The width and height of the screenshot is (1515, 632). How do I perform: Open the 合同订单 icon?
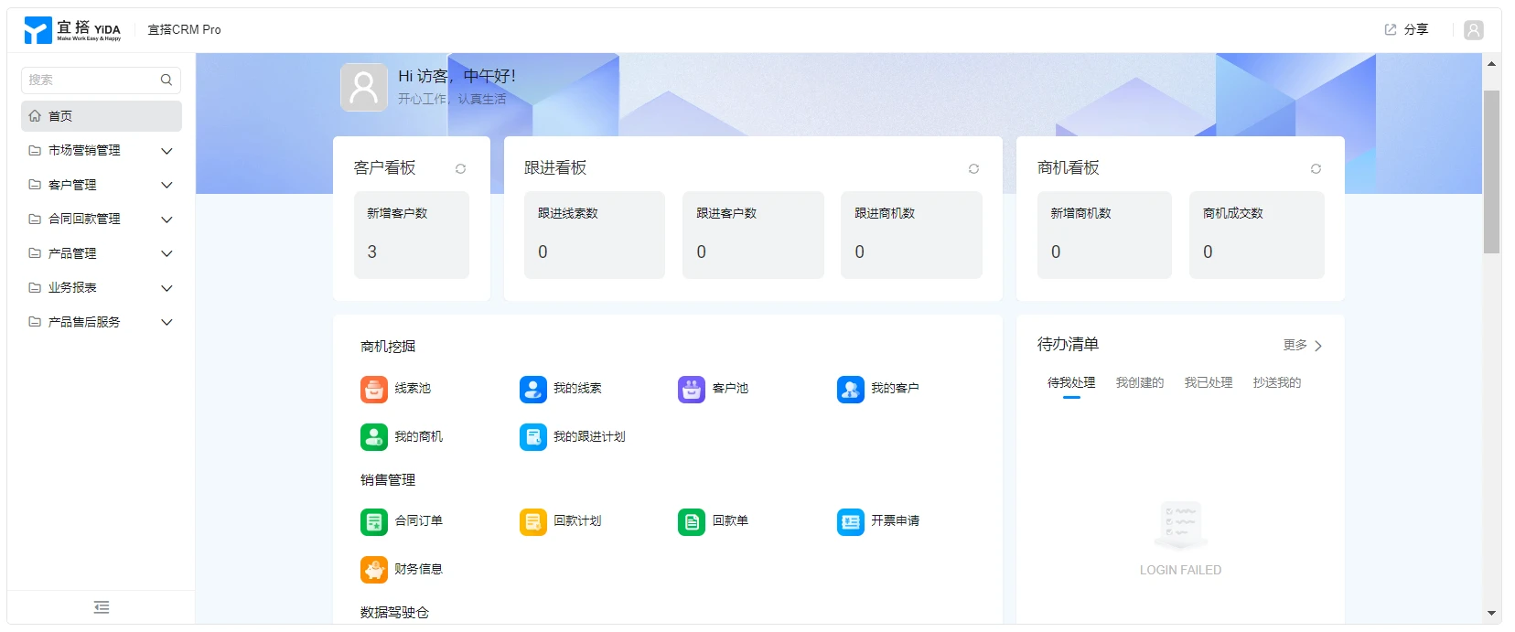tap(374, 521)
